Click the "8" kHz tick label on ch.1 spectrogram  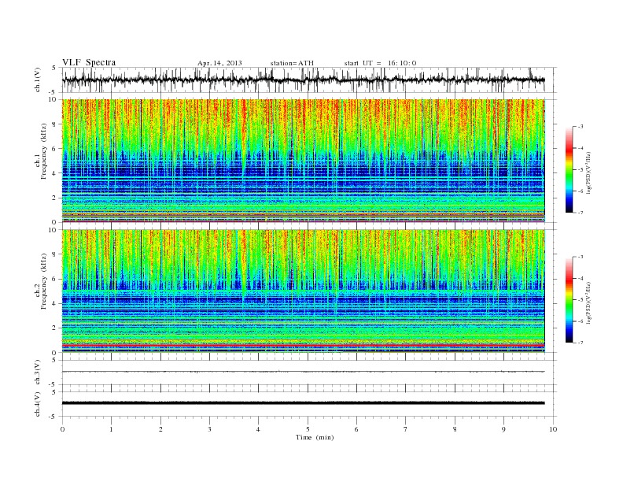click(55, 124)
